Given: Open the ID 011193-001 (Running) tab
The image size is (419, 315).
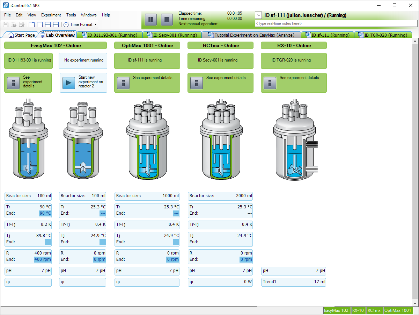Looking at the screenshot, I should (110, 35).
